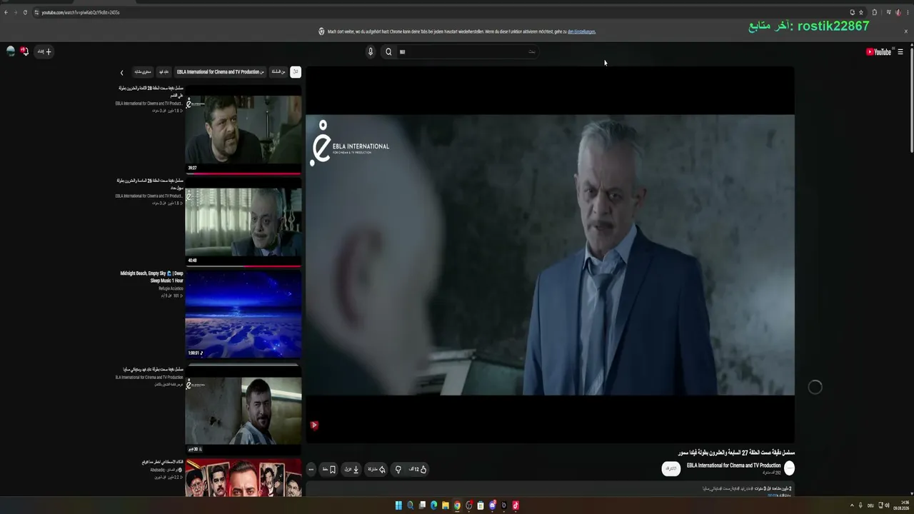Click the chip bar next arrow
Screen dimensions: 914x514
point(121,72)
